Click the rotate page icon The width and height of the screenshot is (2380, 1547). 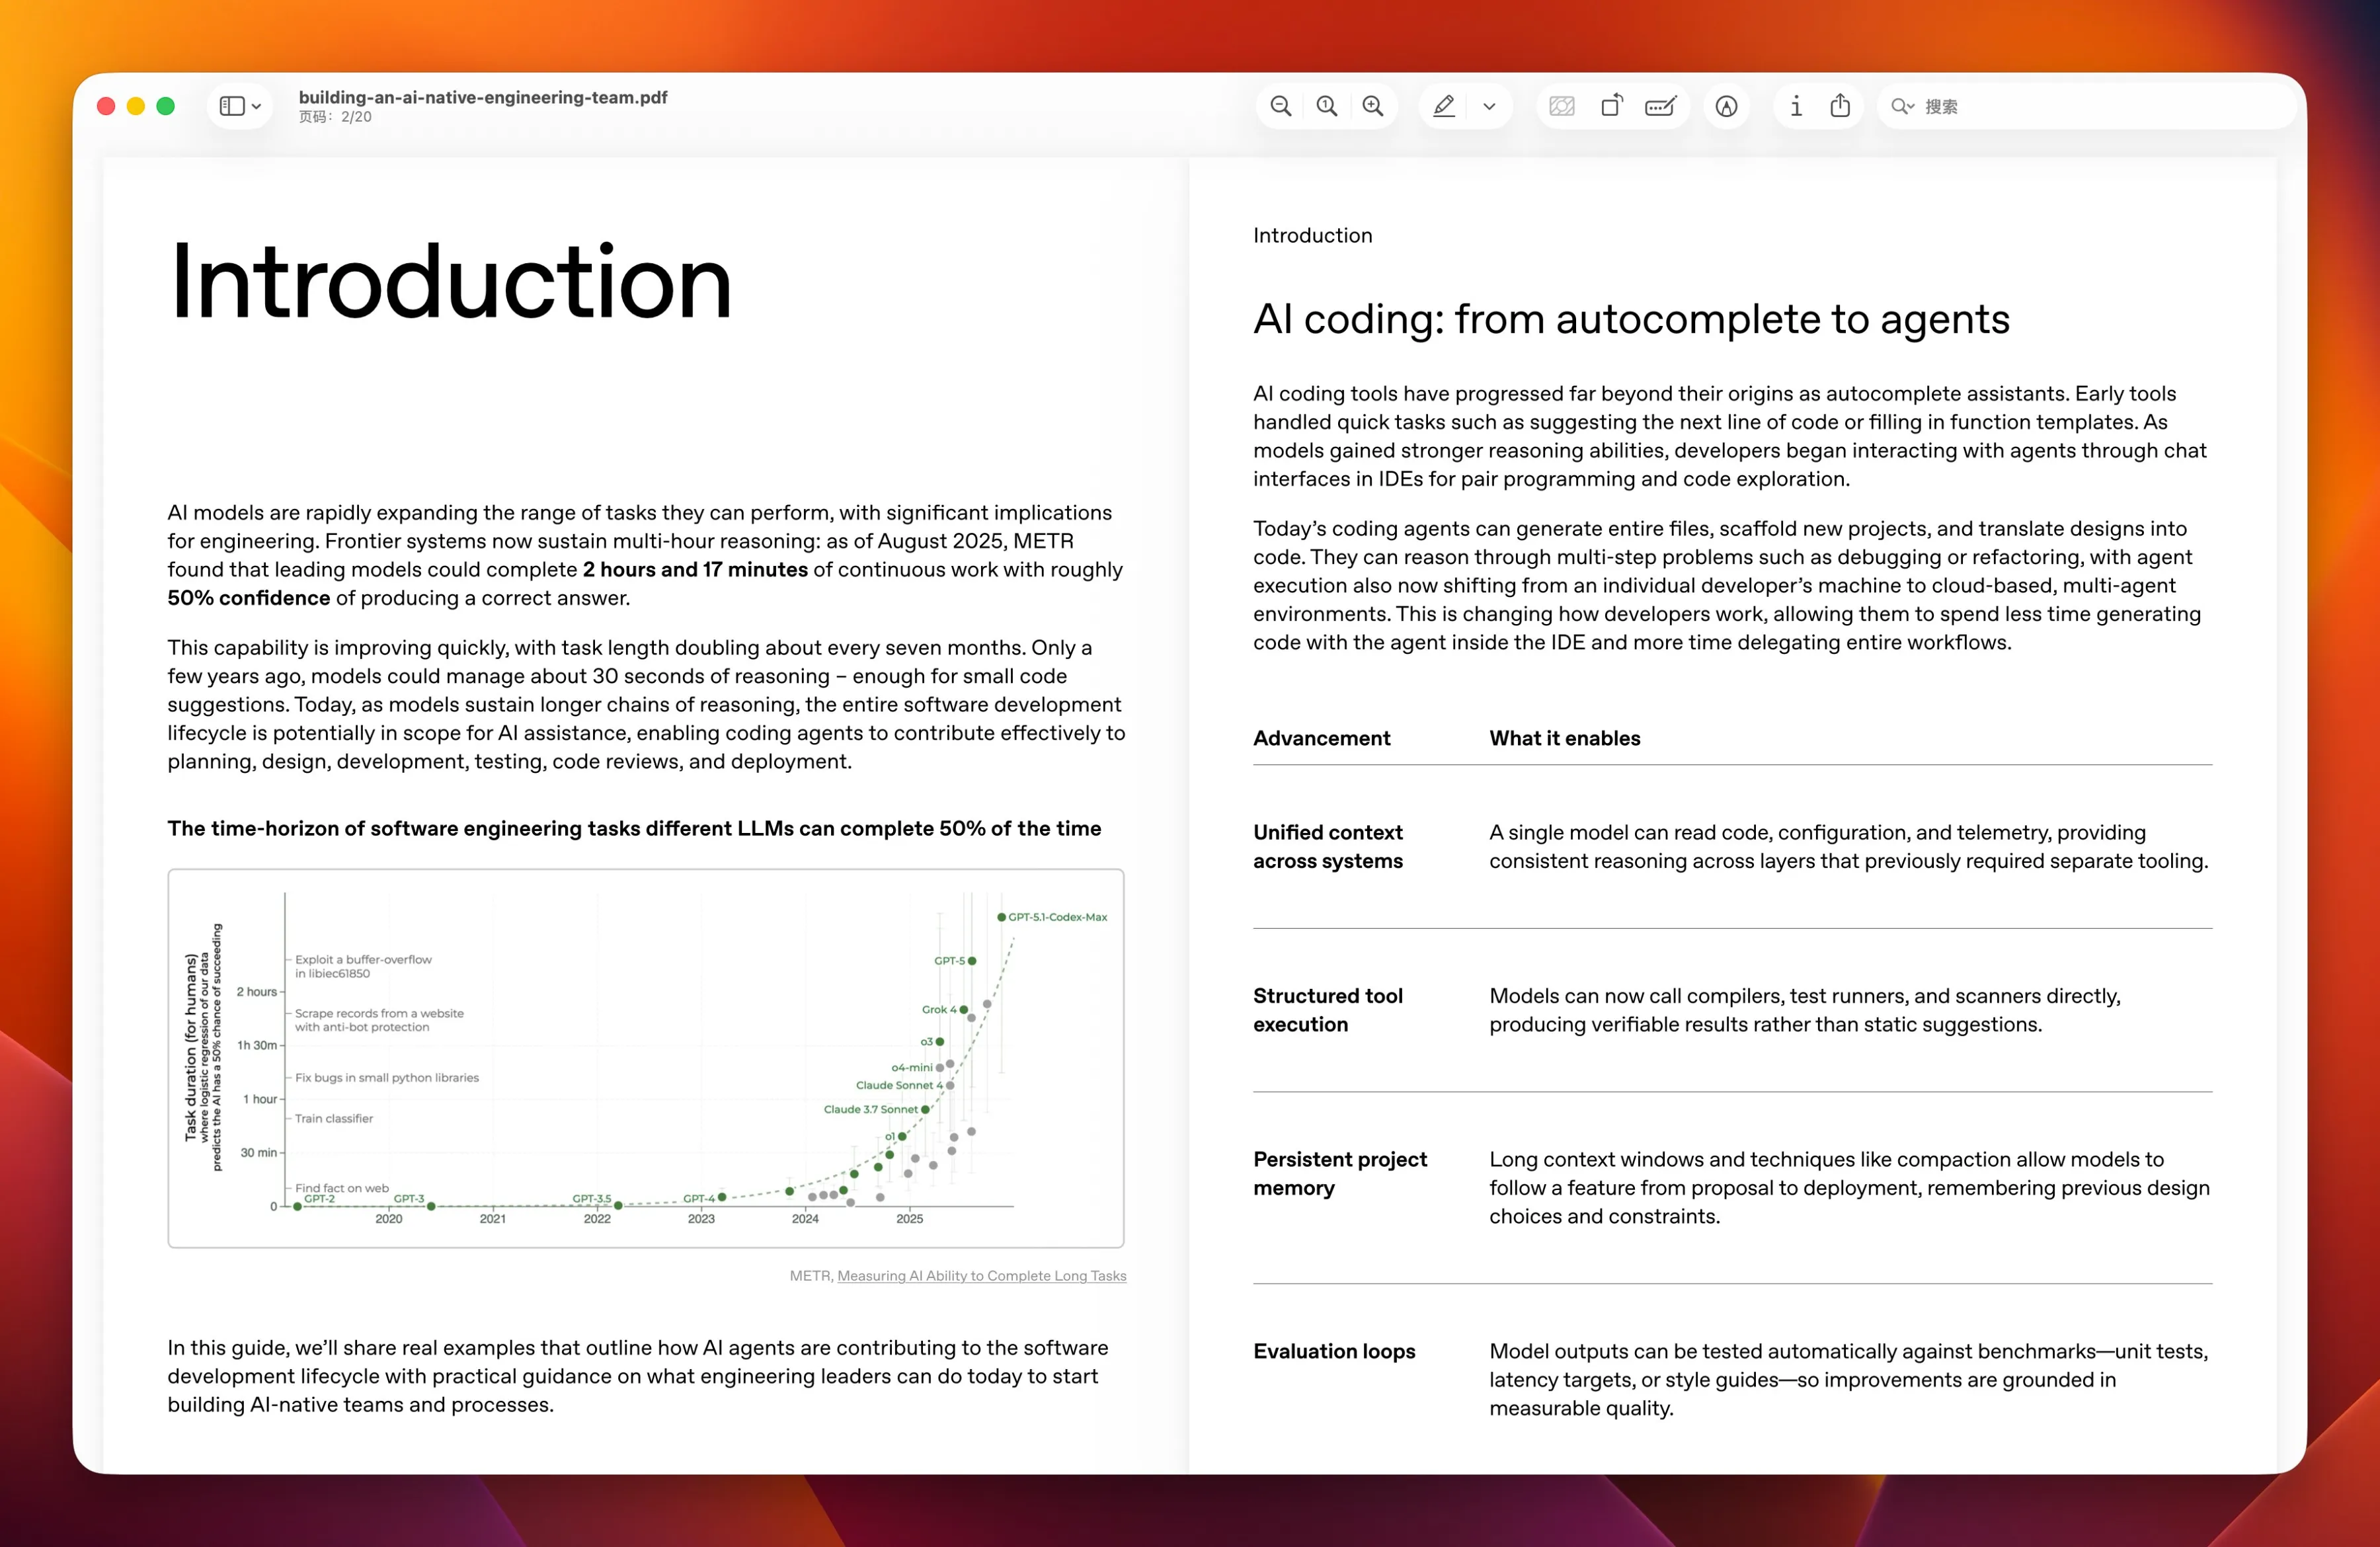click(1611, 106)
